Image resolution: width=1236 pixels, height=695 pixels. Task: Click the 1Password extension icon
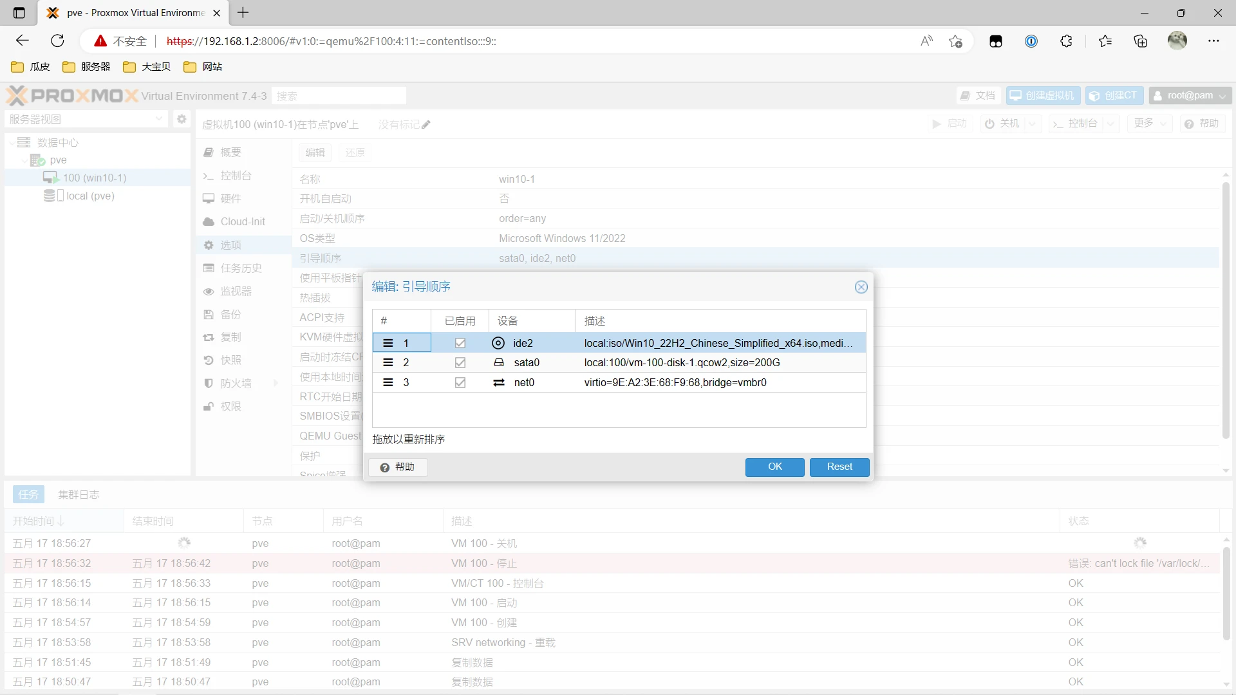tap(1031, 41)
